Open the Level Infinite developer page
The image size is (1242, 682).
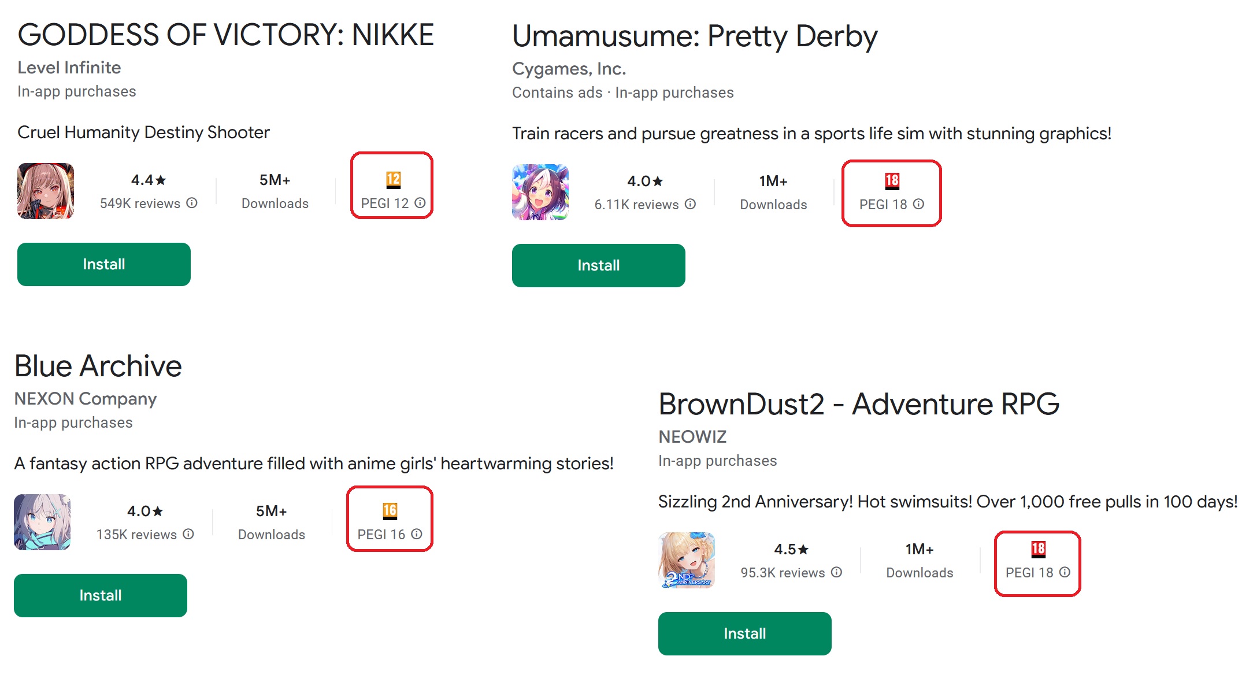pos(69,68)
